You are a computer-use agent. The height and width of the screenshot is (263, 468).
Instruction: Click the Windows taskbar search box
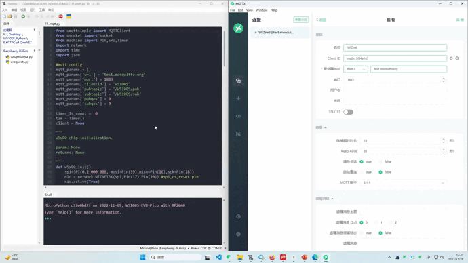175,257
